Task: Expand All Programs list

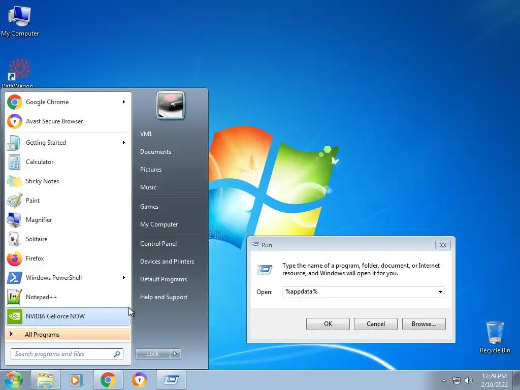Action: pos(68,335)
